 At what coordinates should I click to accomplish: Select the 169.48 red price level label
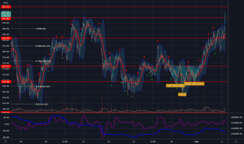[x=6, y=82]
